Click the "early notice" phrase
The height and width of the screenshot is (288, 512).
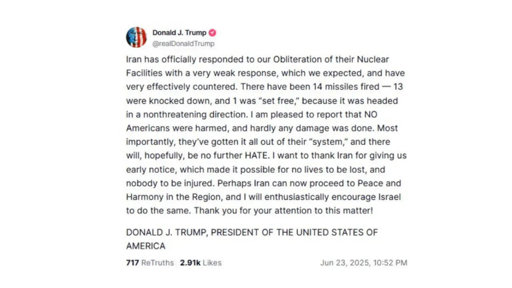(150, 170)
